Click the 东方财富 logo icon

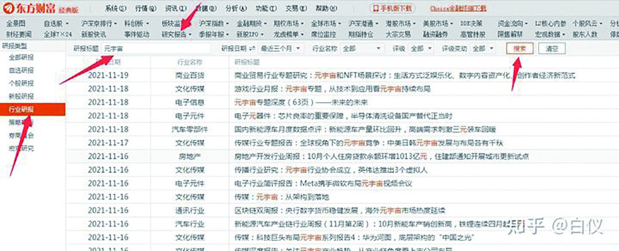8,7
